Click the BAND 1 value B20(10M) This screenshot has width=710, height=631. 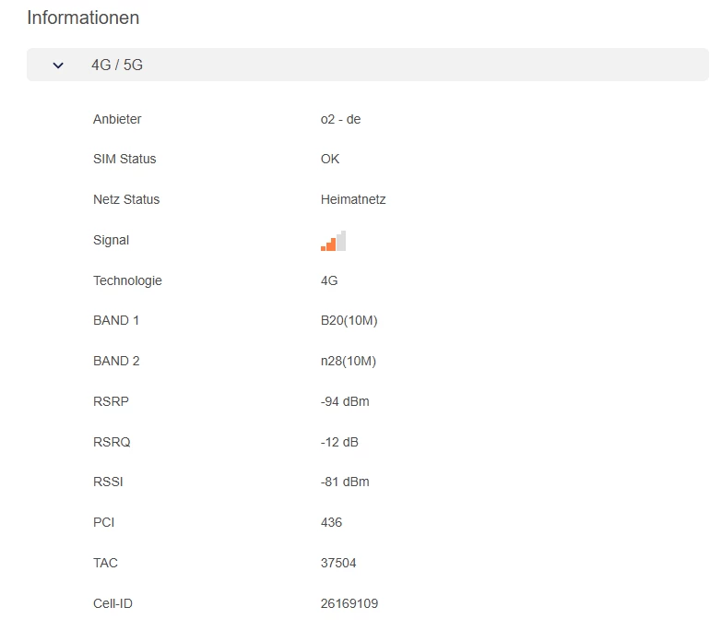[x=349, y=320]
